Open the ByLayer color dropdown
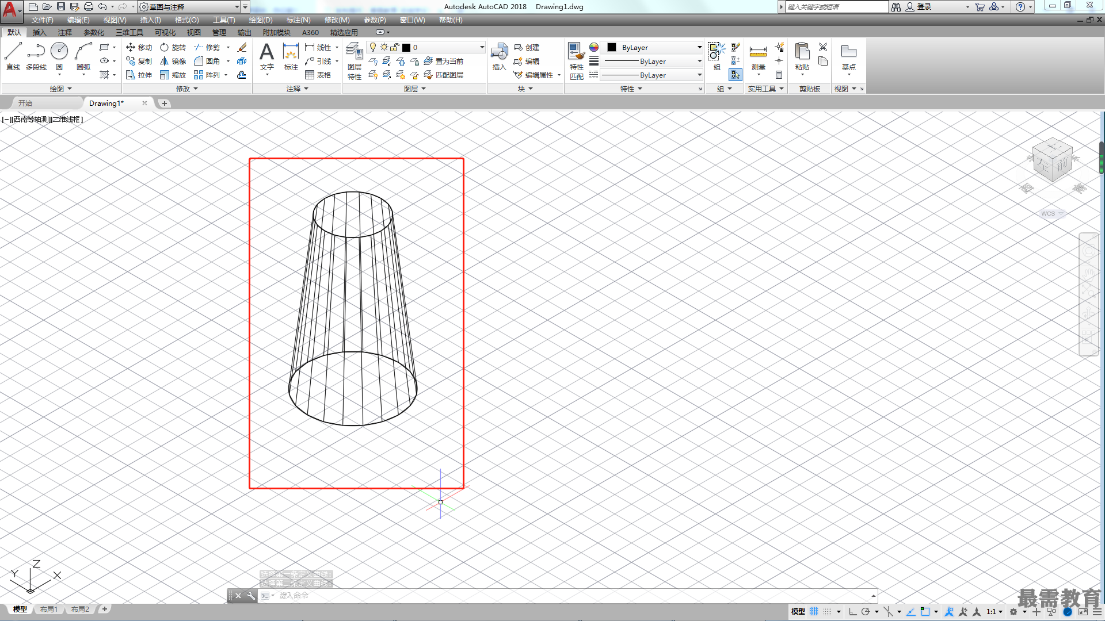Image resolution: width=1105 pixels, height=621 pixels. click(653, 47)
